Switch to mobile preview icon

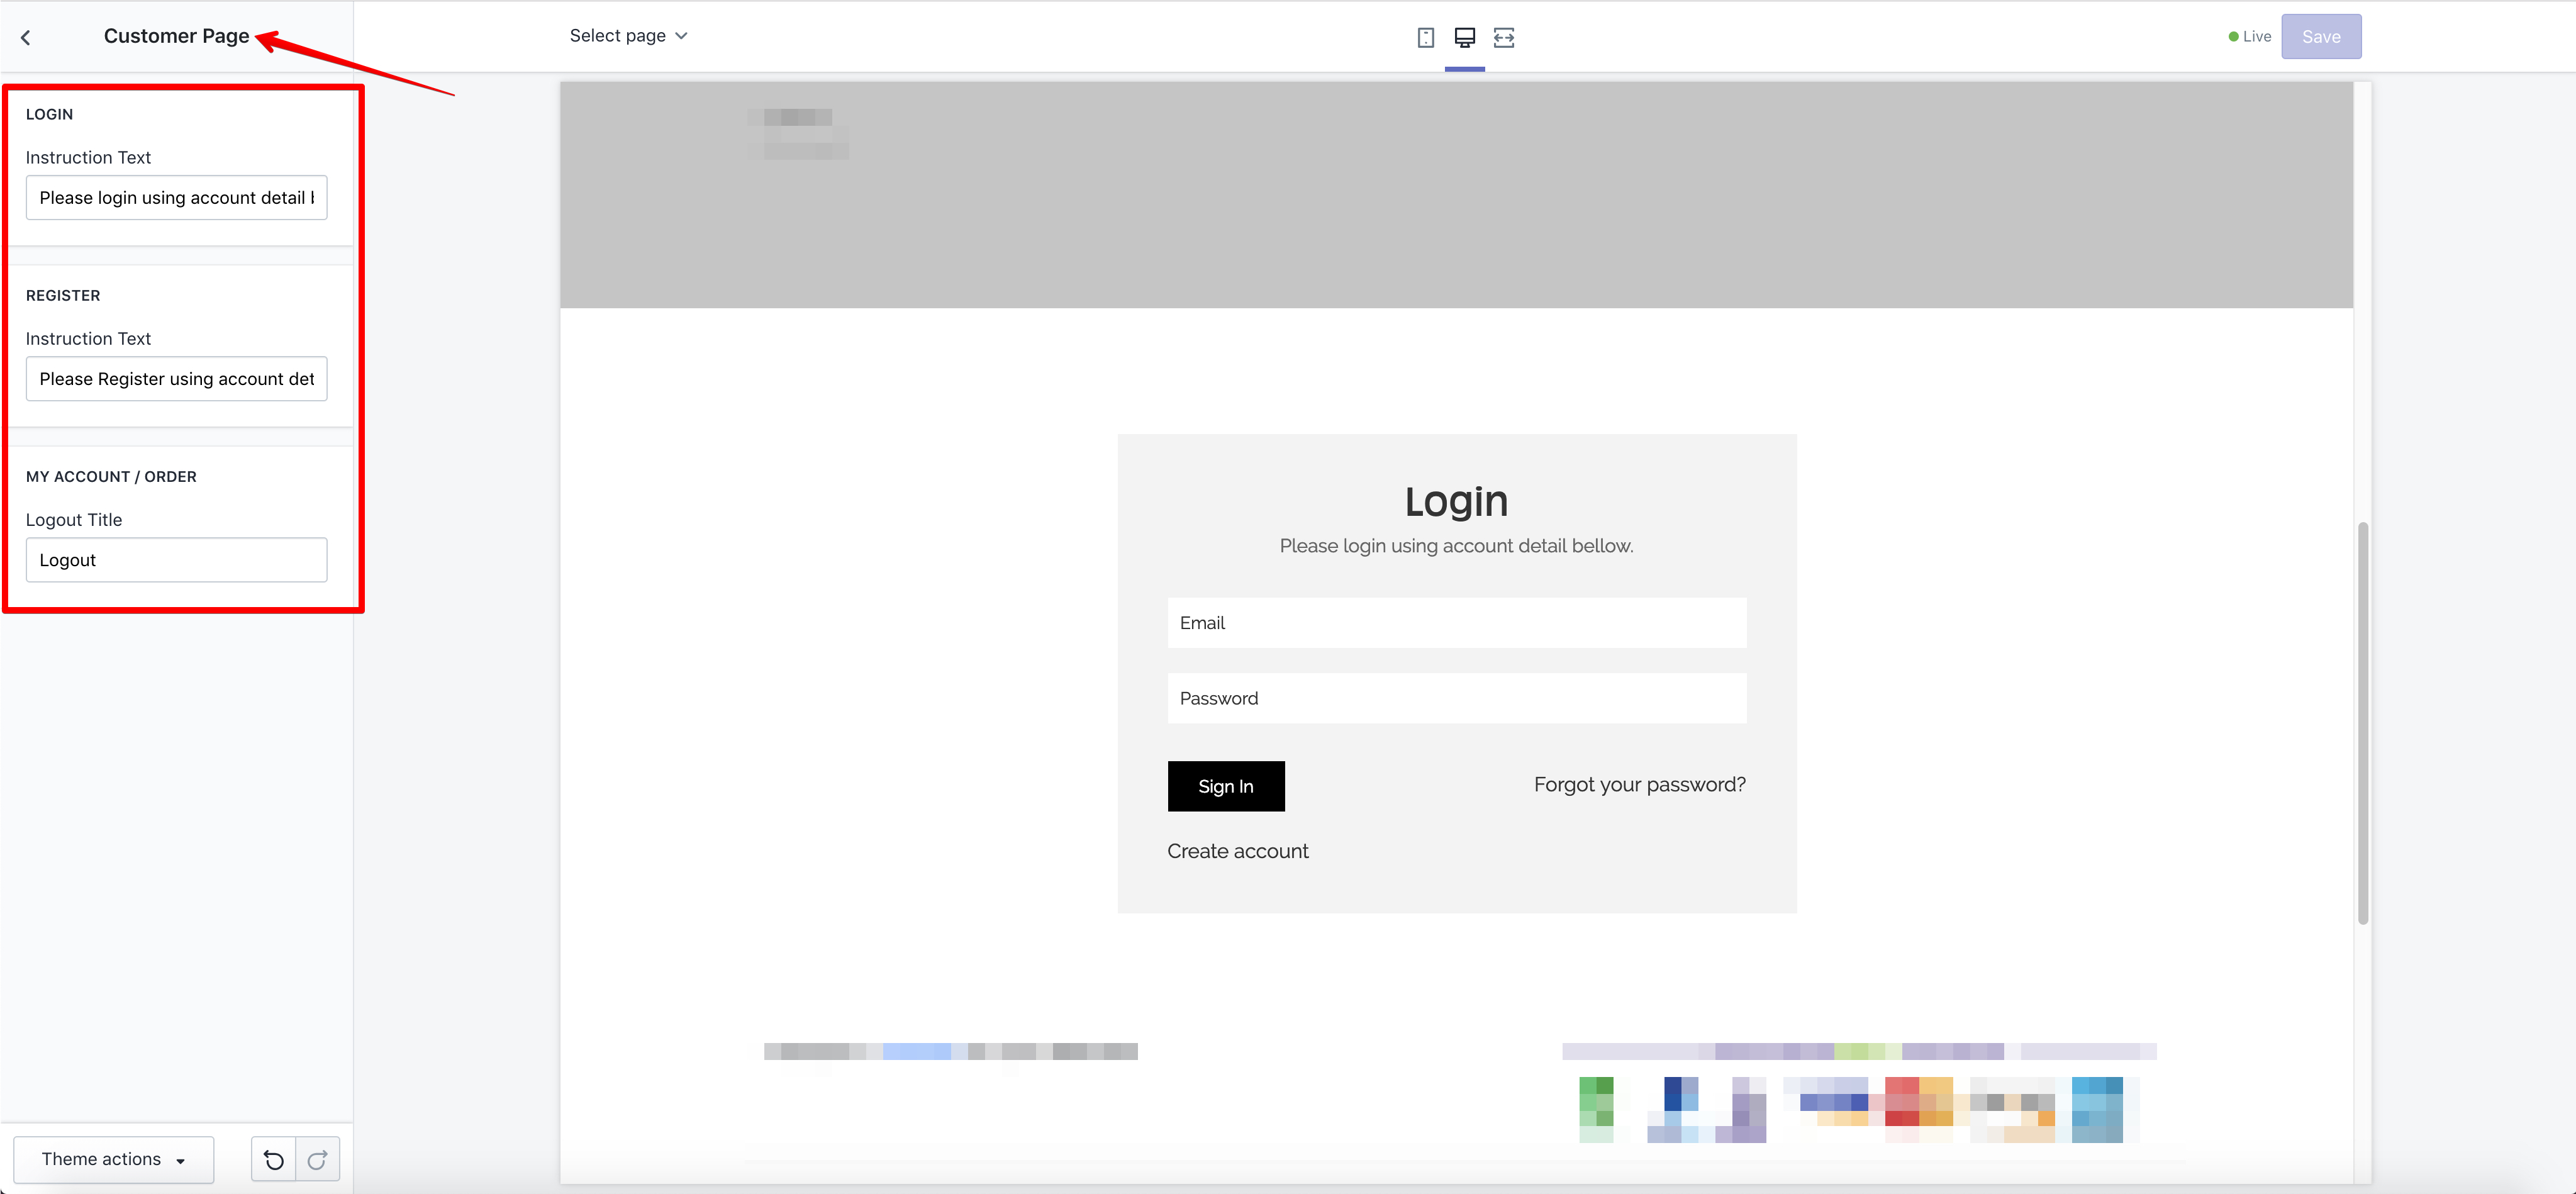[x=1426, y=37]
